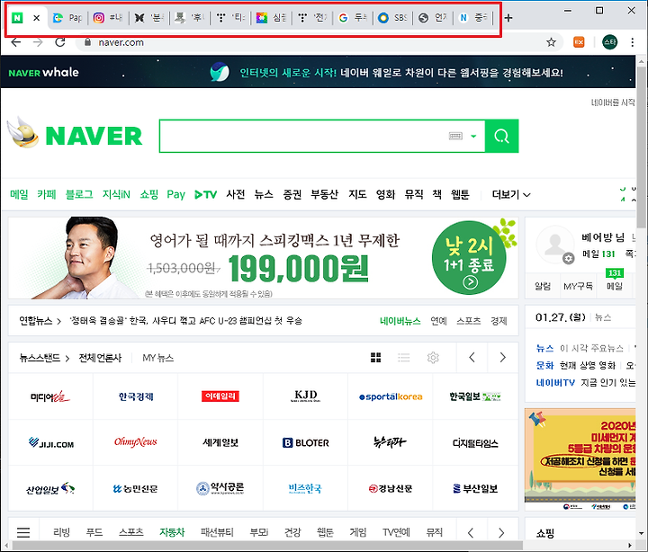Screen dimensions: 648x552
Task: Open the 메일 service link
Action: 19,194
